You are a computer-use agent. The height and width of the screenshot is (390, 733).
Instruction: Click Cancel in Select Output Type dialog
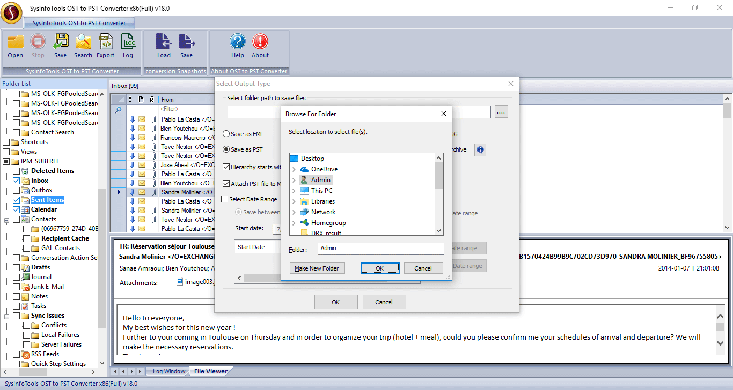point(384,302)
